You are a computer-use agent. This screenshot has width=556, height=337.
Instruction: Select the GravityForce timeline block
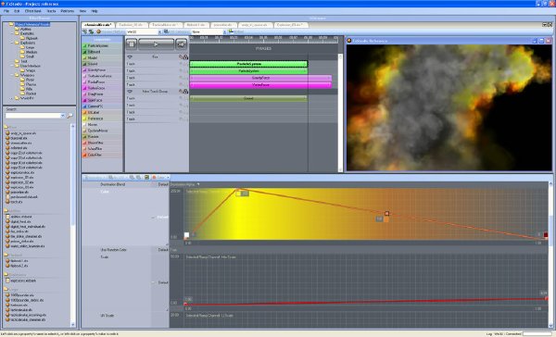tap(260, 78)
